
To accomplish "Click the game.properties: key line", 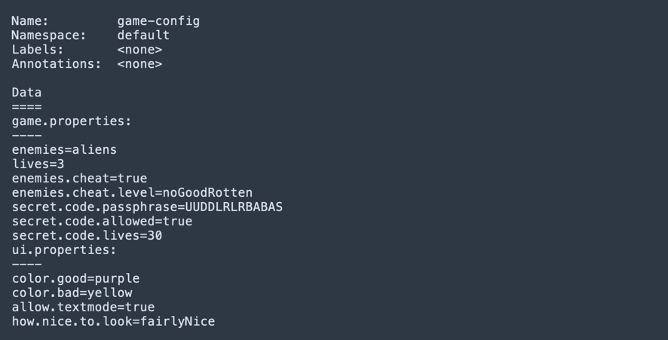I will point(72,121).
